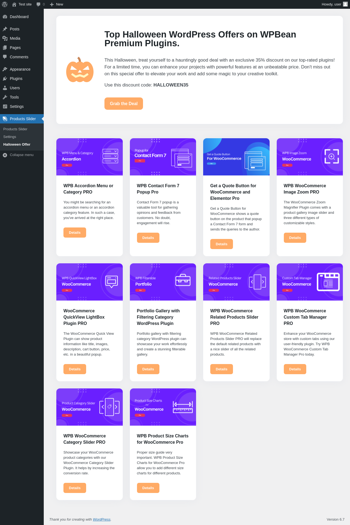Click the Products Slider menu icon
The width and height of the screenshot is (350, 525).
[x=5, y=119]
